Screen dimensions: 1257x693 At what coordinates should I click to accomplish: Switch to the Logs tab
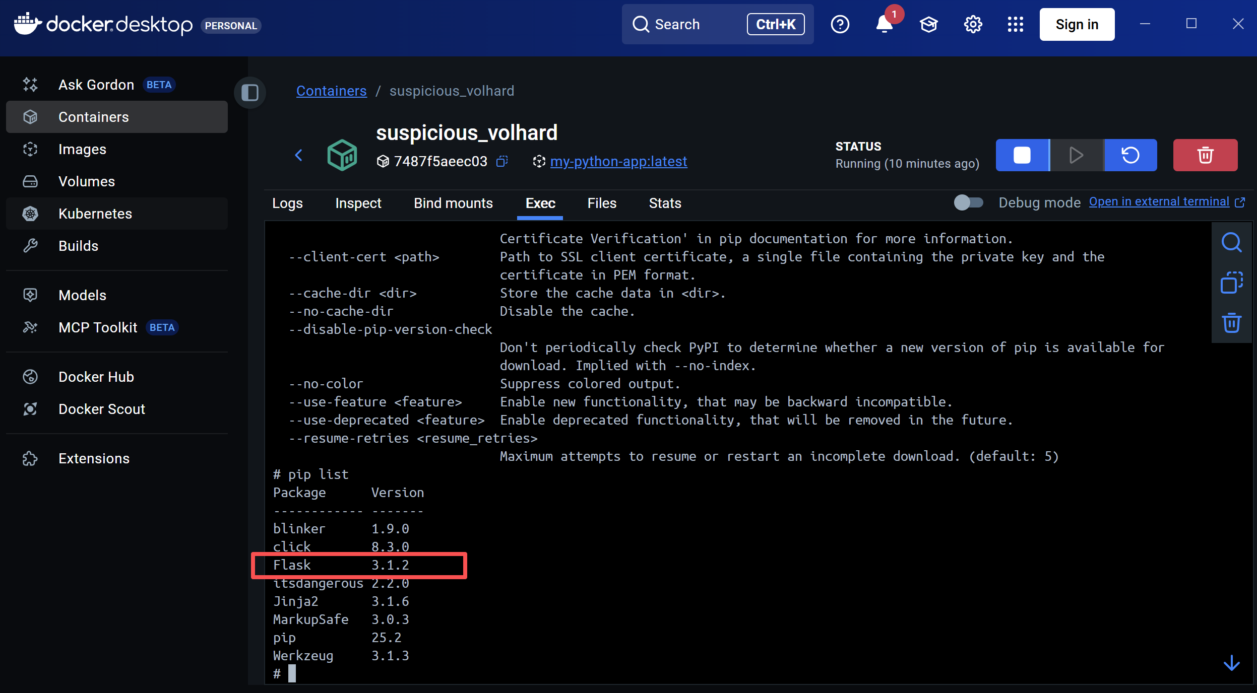coord(287,203)
